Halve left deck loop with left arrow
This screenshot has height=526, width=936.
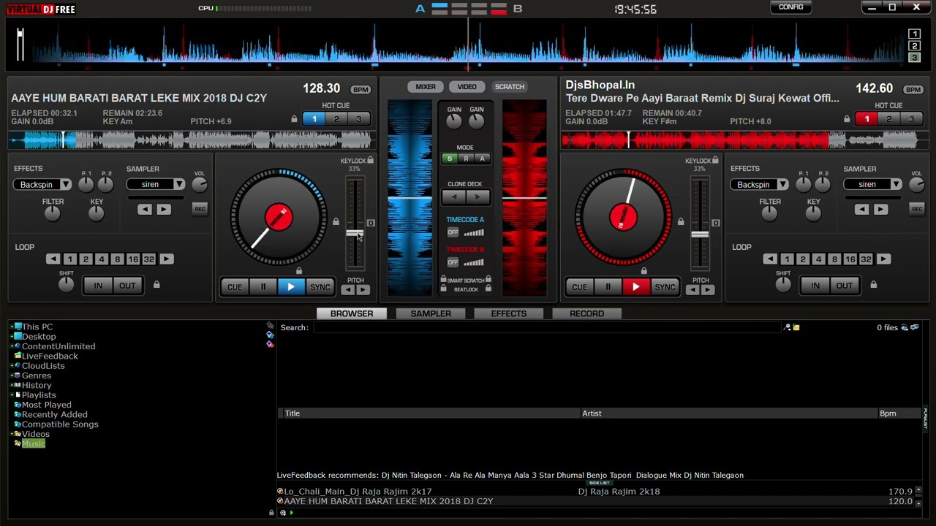point(53,259)
